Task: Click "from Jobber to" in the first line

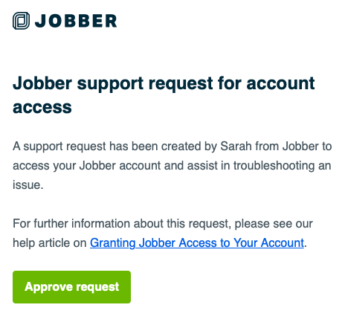Action: point(294,146)
